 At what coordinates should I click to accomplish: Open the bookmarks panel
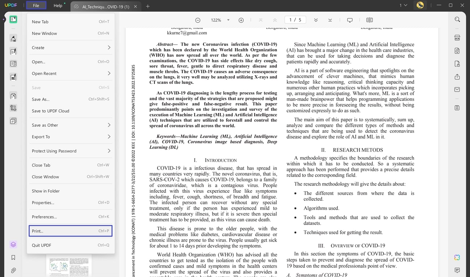click(13, 257)
